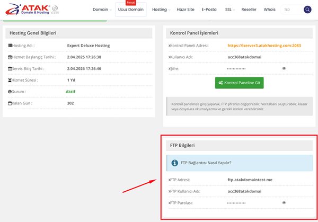Open the Hazır Site menu item
Screen dimensions: 318x222
coord(185,10)
